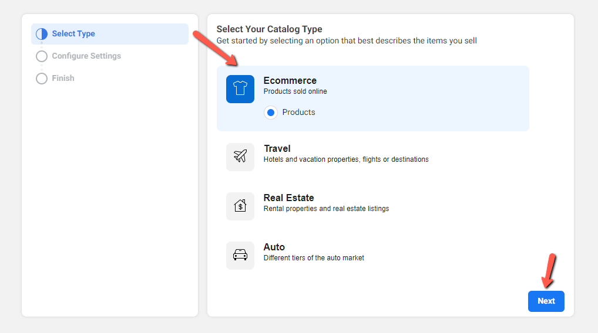Click the Ecommerce t-shirt icon

click(x=240, y=89)
